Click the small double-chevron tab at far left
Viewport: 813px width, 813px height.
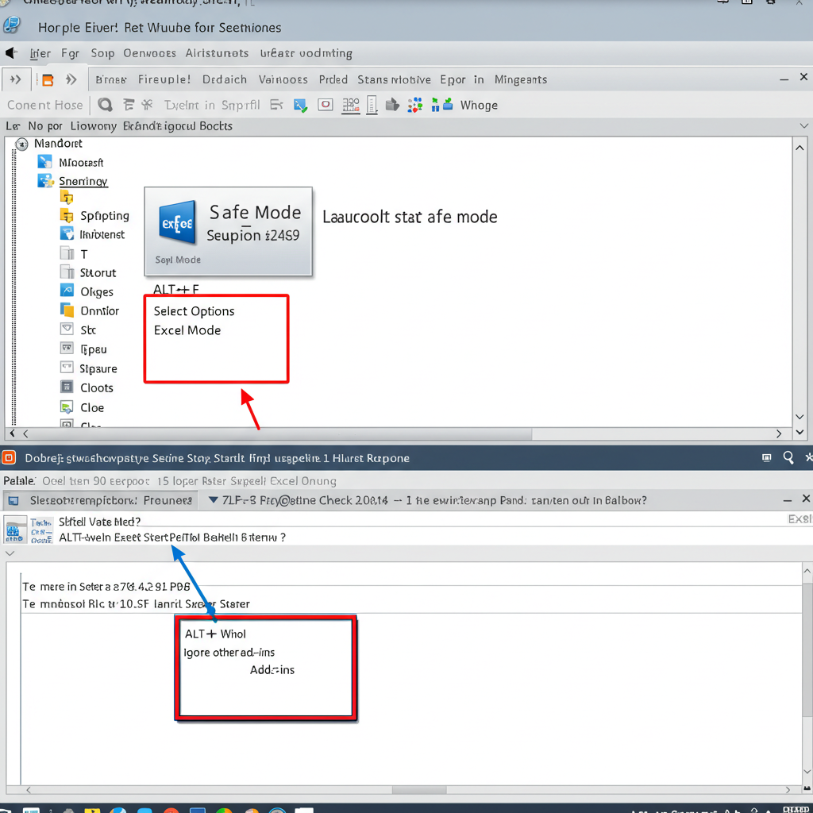coord(16,79)
